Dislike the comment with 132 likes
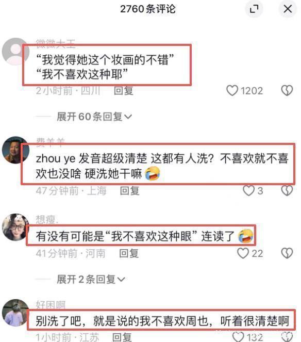Image resolution: width=301 pixels, height=342 pixels. (287, 337)
